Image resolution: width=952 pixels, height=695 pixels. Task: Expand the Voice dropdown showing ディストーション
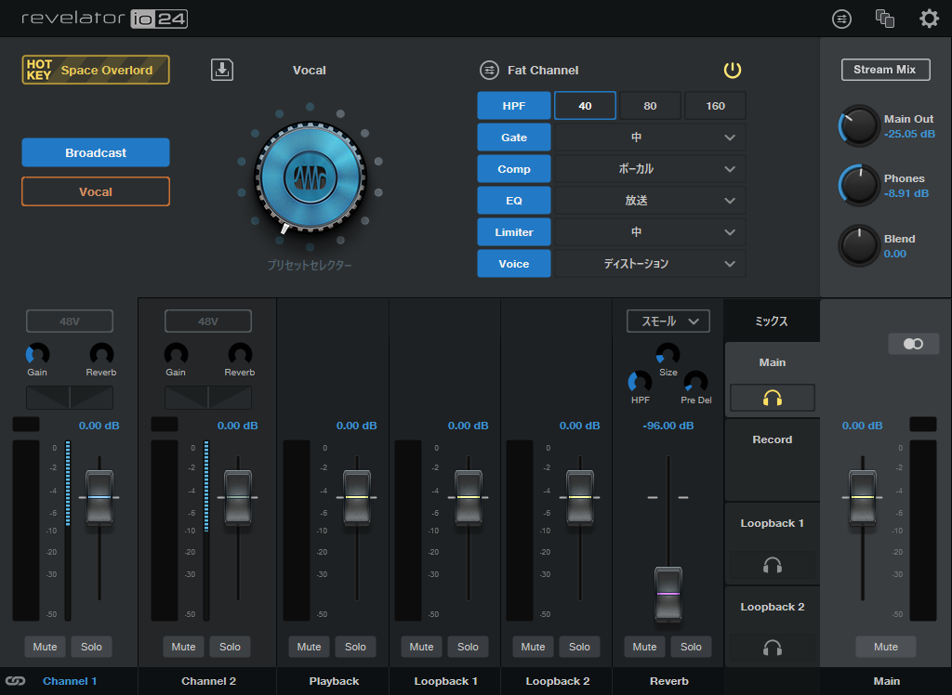[650, 264]
